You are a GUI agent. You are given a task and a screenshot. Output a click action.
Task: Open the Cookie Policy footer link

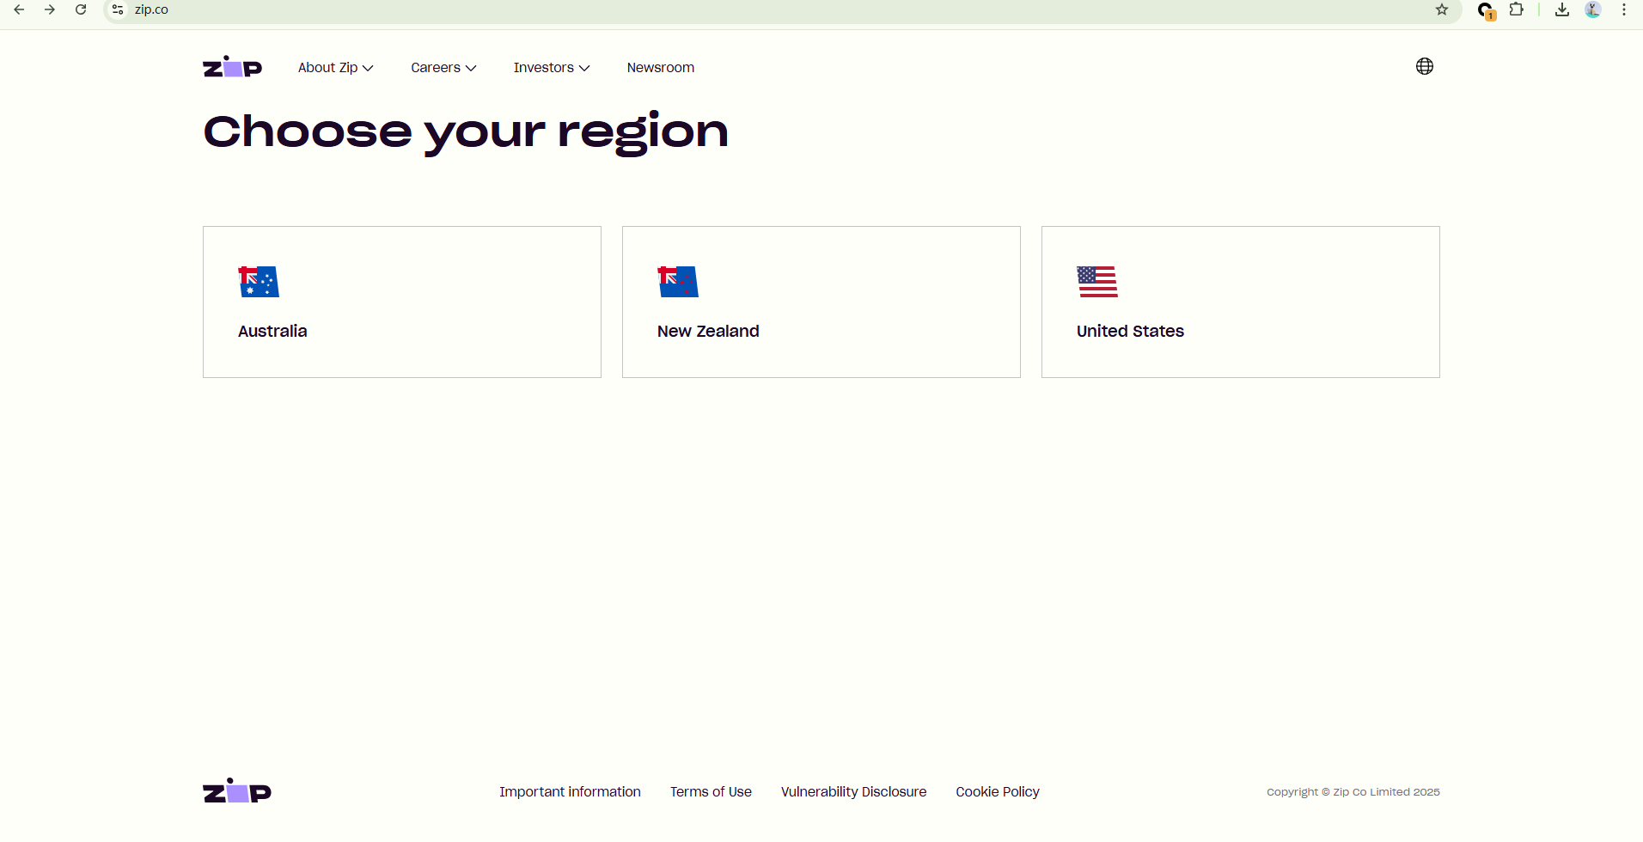click(x=998, y=792)
